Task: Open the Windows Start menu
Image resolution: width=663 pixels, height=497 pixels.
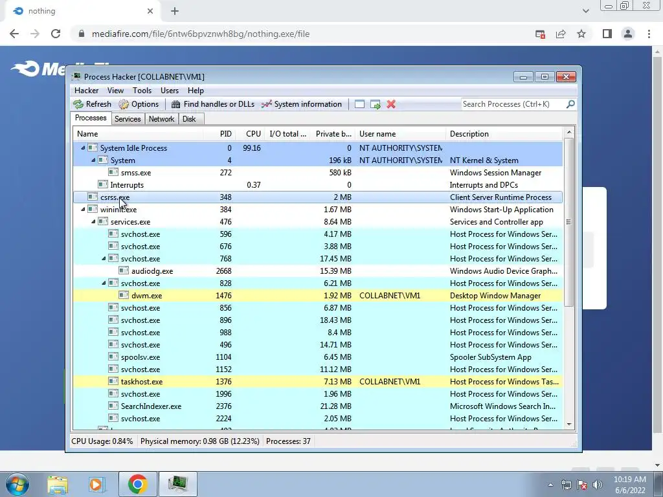Action: pos(17,484)
